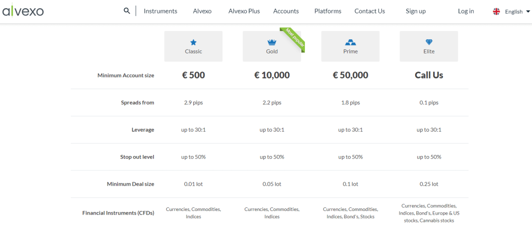Click the Stop out level label
This screenshot has width=532, height=227.
pyautogui.click(x=137, y=157)
